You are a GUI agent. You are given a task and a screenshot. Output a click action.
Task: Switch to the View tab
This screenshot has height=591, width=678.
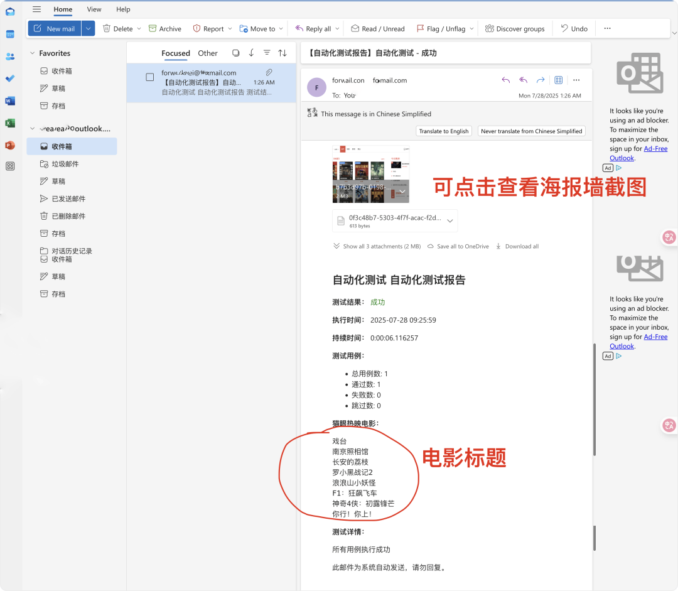(94, 9)
